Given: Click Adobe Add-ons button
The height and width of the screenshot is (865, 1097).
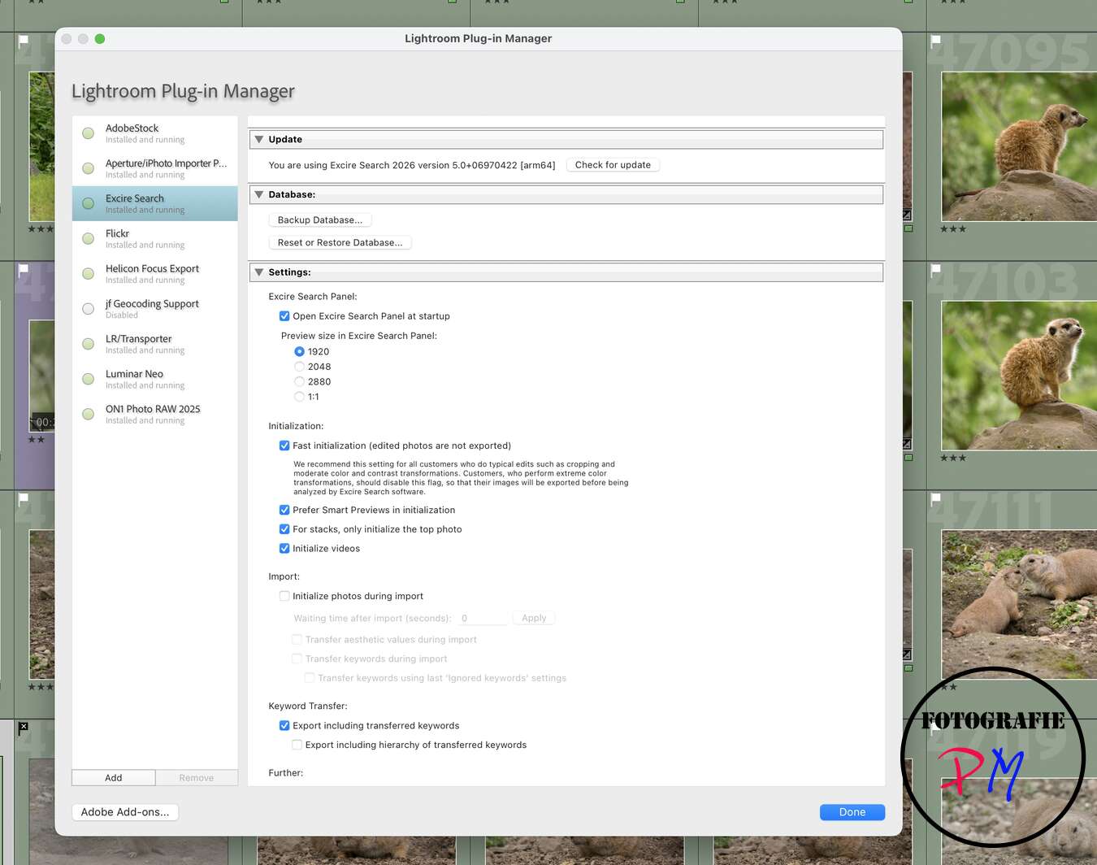Looking at the screenshot, I should pos(125,812).
